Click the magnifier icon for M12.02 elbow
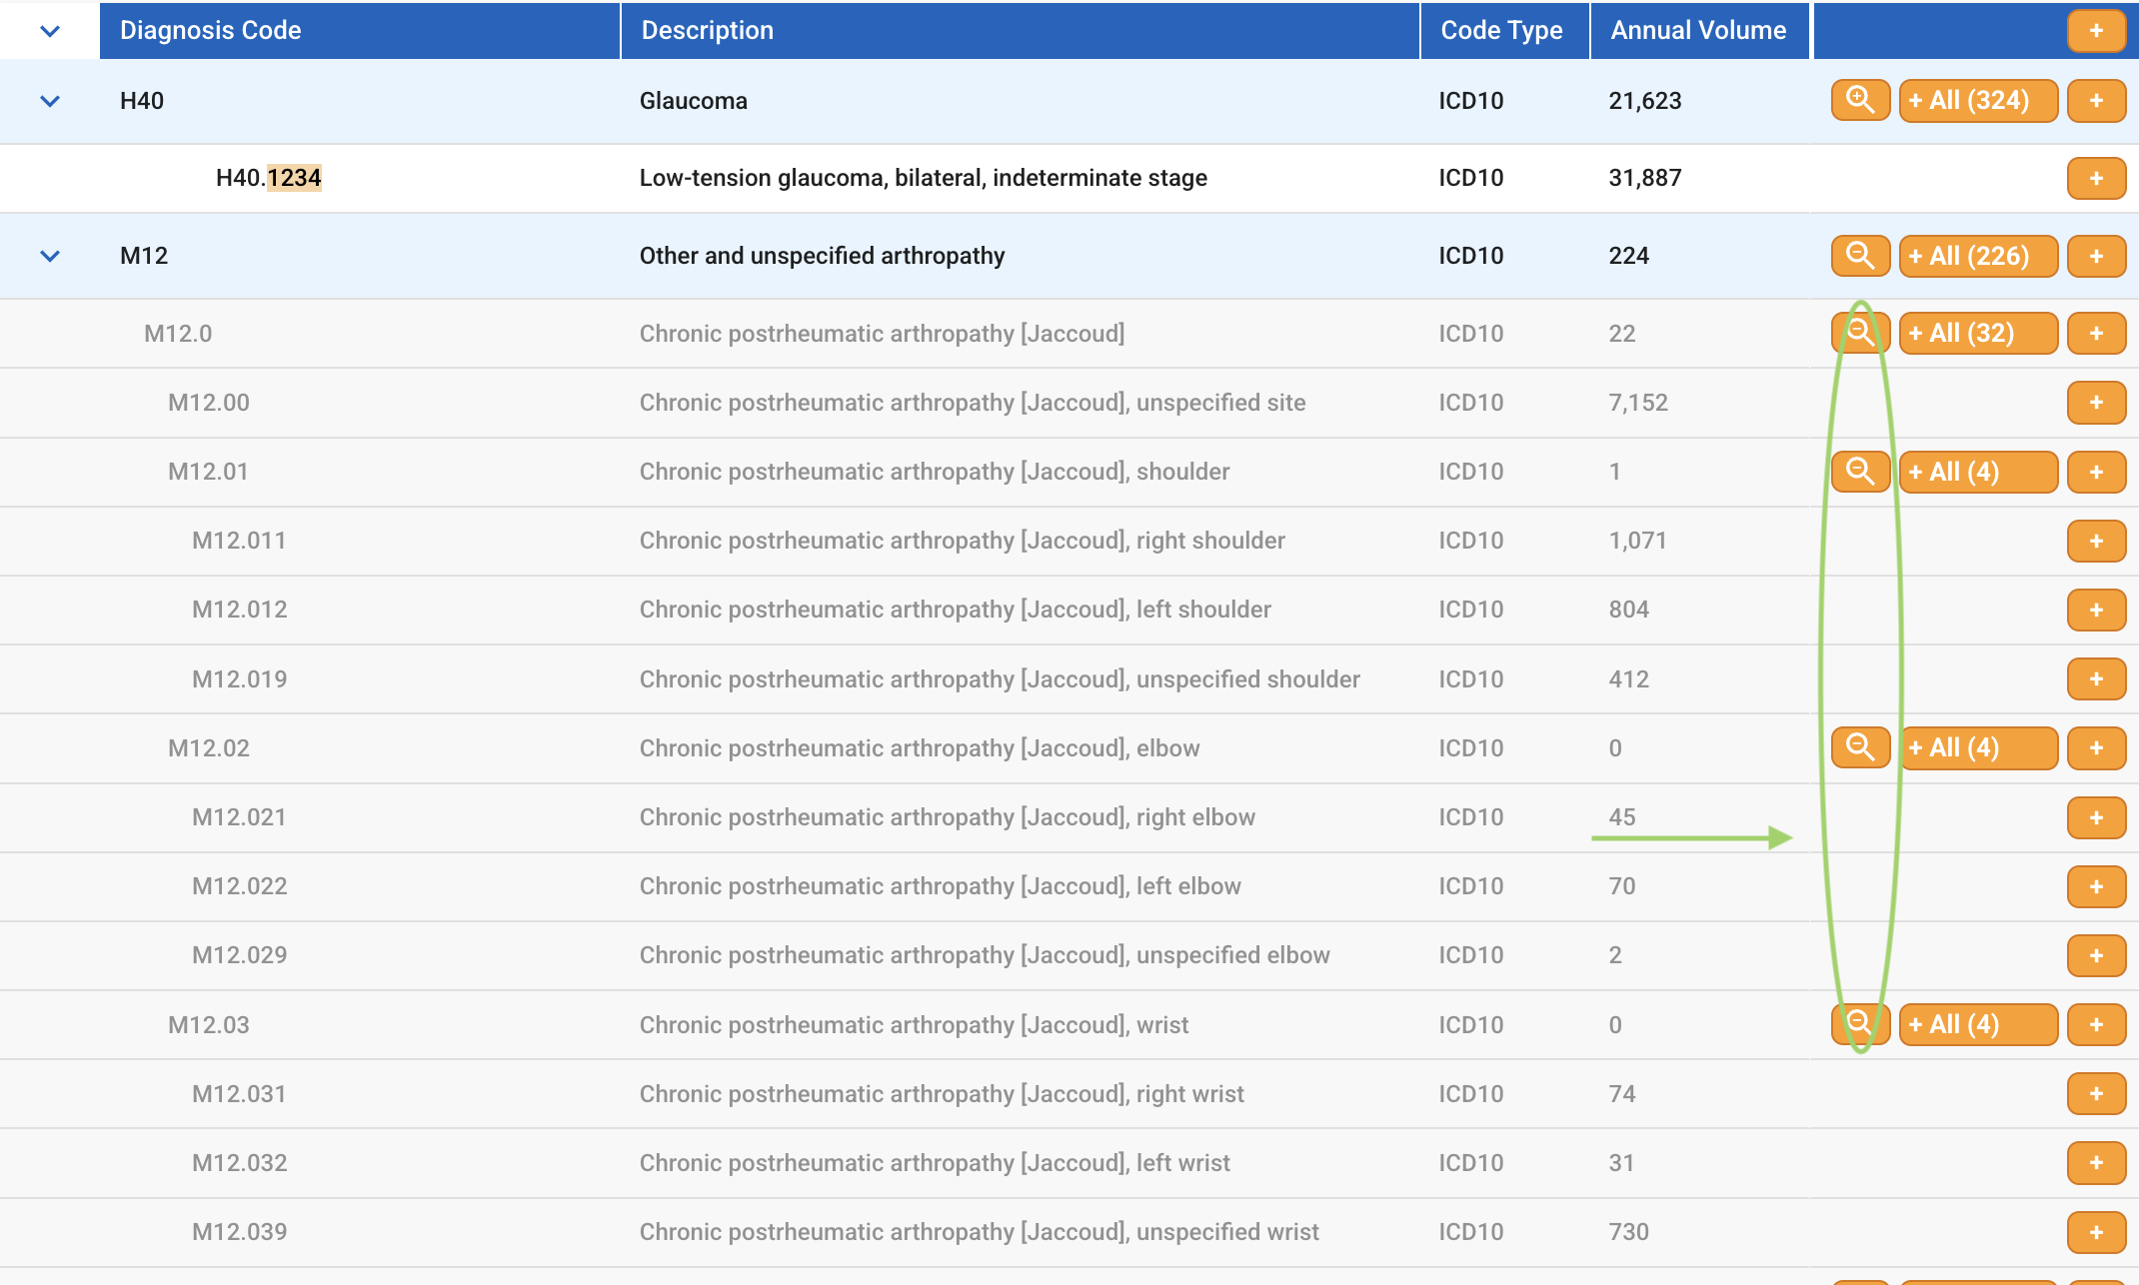The height and width of the screenshot is (1285, 2139). pos(1860,747)
